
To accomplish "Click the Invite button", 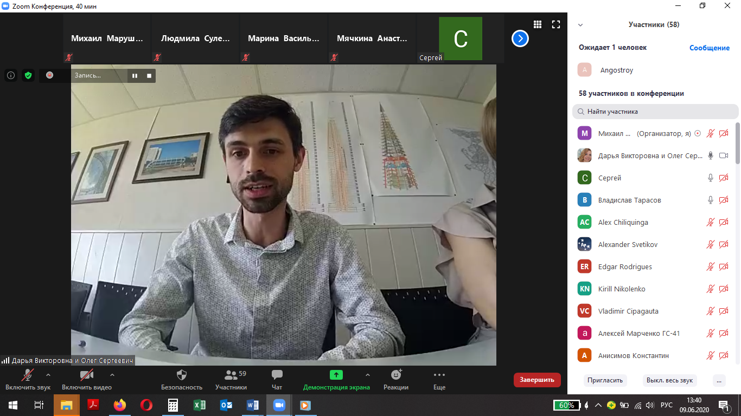I will (605, 380).
